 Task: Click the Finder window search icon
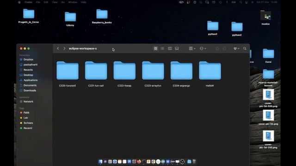pyautogui.click(x=245, y=48)
